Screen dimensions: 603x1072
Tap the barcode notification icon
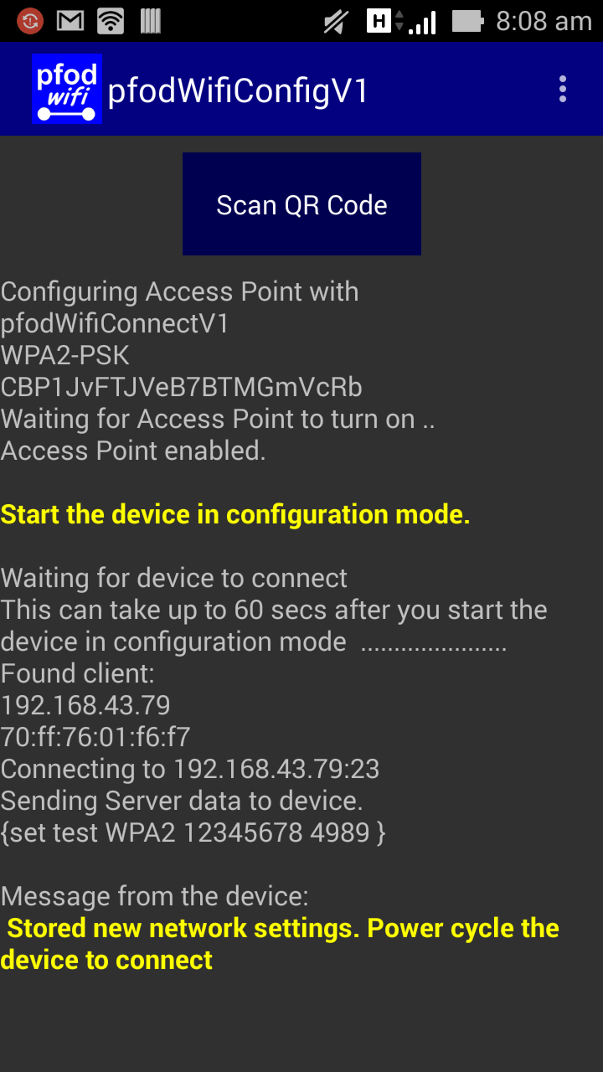(151, 21)
